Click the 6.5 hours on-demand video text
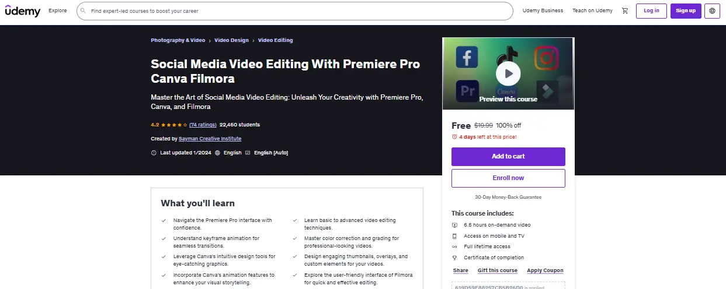The width and height of the screenshot is (726, 289). pyautogui.click(x=497, y=225)
